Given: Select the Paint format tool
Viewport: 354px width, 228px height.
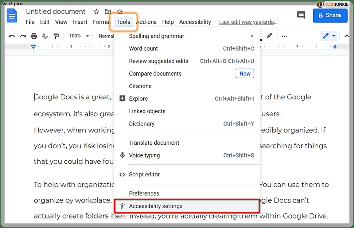Looking at the screenshot, I should (x=56, y=36).
